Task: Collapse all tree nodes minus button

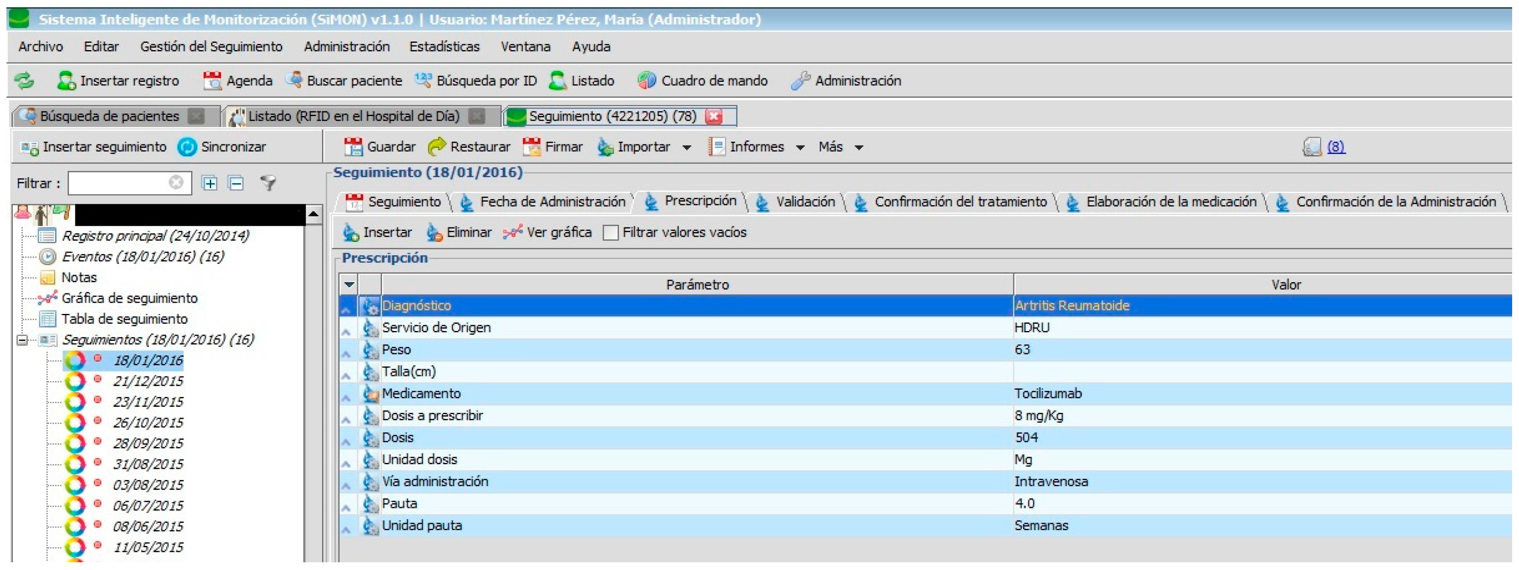Action: [236, 184]
